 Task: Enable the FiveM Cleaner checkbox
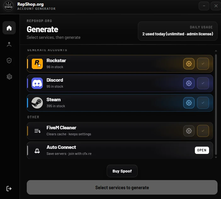coord(203,131)
